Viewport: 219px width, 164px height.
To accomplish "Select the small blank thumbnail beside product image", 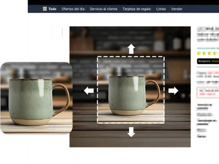I will coord(57,32).
